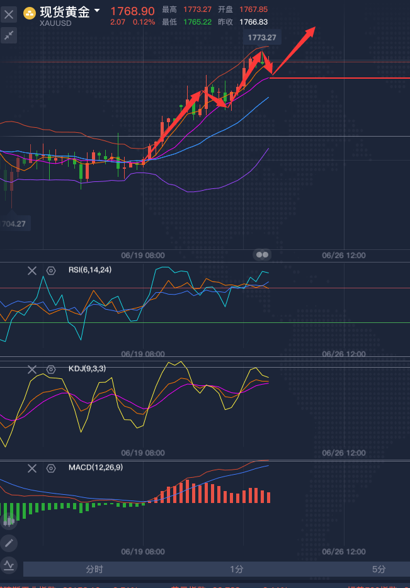410x588 pixels.
Task: Open KDJ(9,3,3) indicator settings
Action: click(x=51, y=369)
